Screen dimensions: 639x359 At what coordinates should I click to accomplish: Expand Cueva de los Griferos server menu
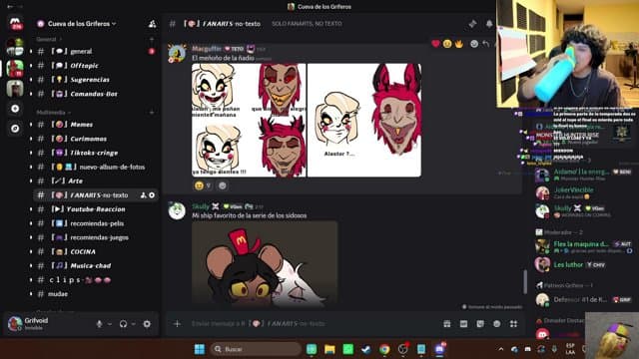(82, 24)
